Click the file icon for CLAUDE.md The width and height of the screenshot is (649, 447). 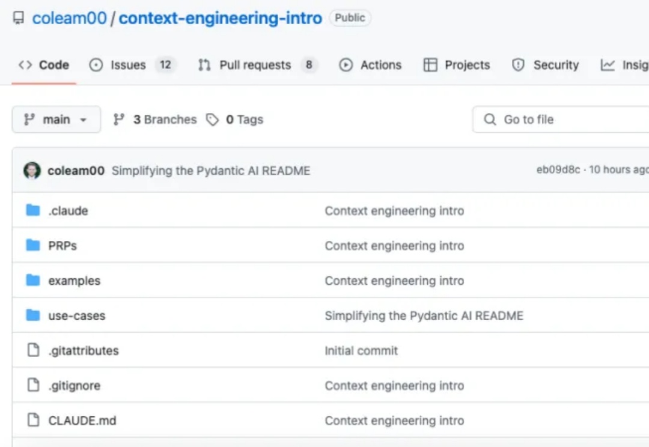[33, 420]
